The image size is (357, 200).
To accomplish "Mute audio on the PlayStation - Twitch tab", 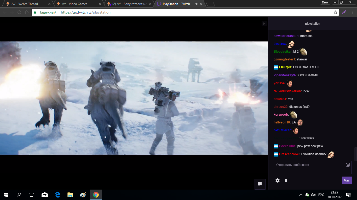I will [197, 4].
